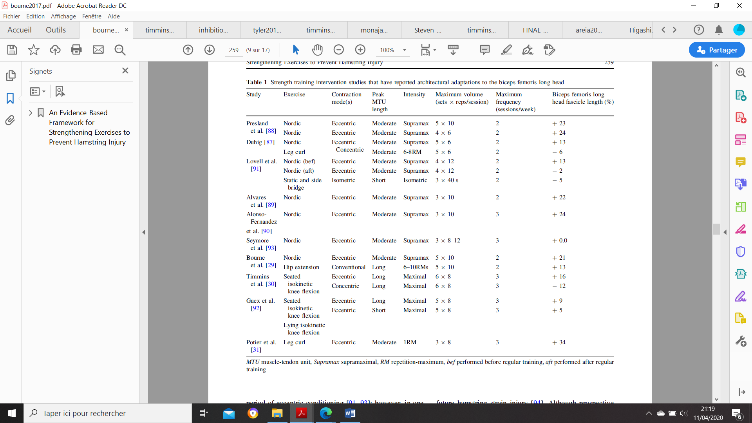The image size is (752, 423).
Task: Click the scrolling mode keyboard icon
Action: (x=453, y=50)
